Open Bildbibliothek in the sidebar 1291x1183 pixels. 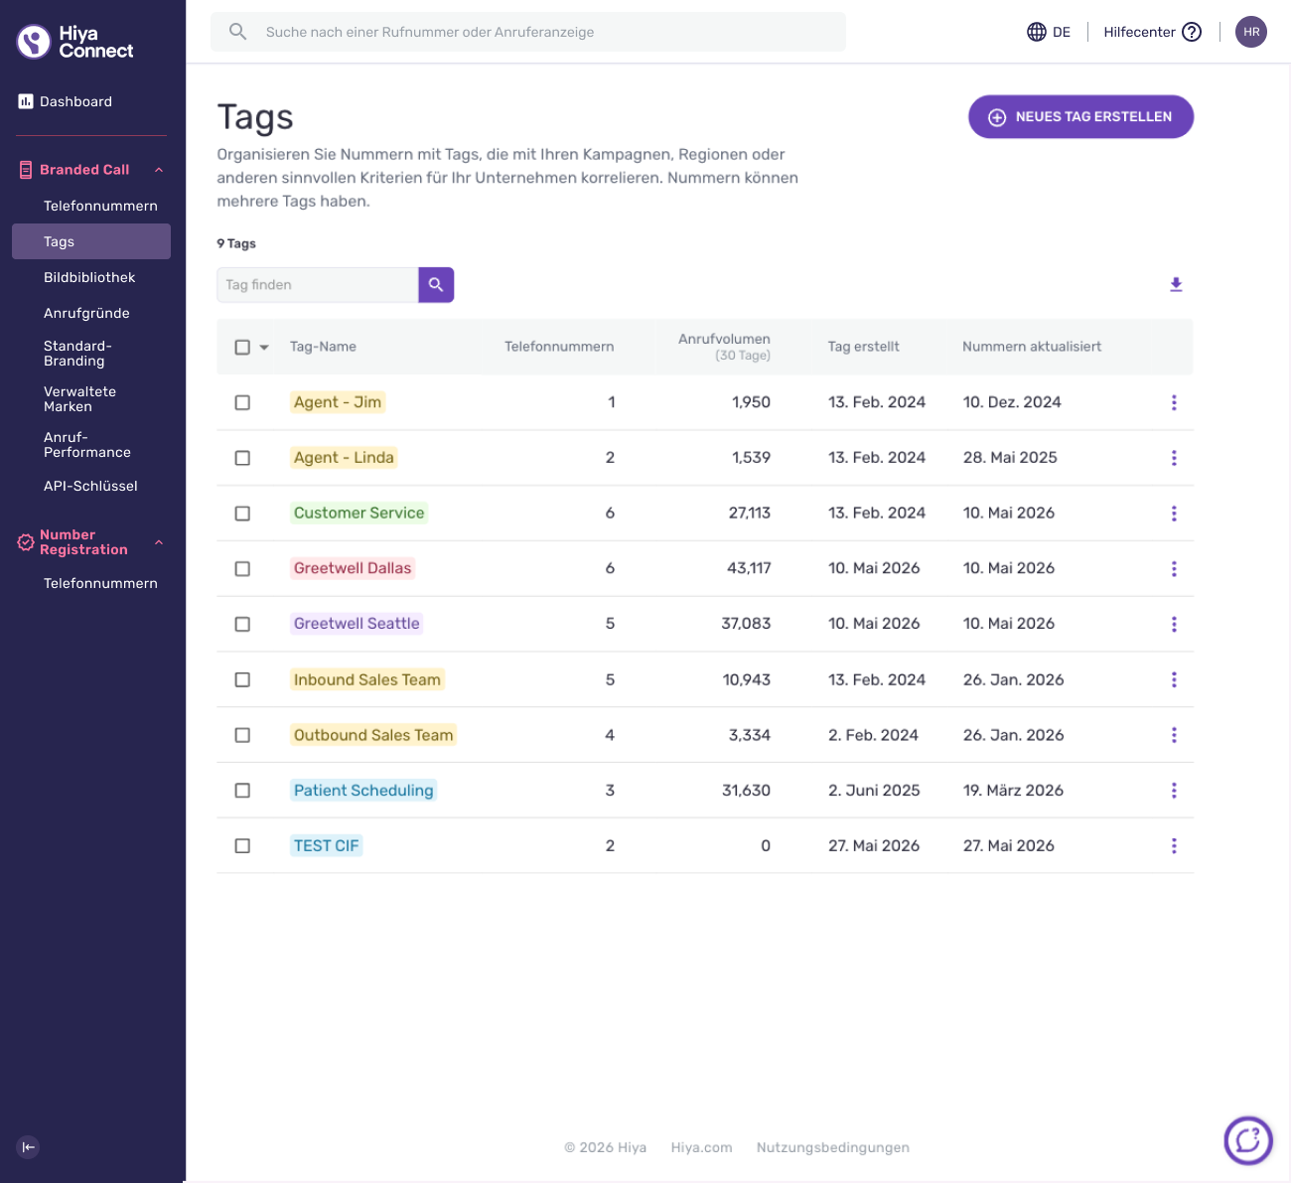[x=91, y=277]
